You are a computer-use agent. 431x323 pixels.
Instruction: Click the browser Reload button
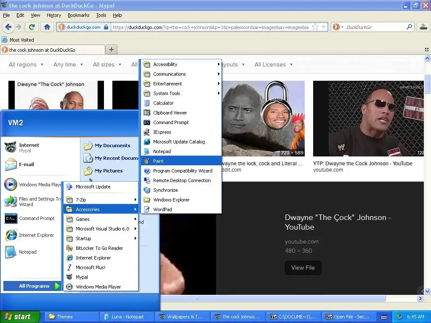(32, 27)
